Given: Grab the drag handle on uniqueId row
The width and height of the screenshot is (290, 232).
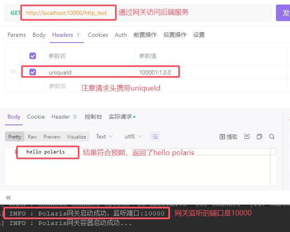Looking at the screenshot, I should [x=13, y=72].
